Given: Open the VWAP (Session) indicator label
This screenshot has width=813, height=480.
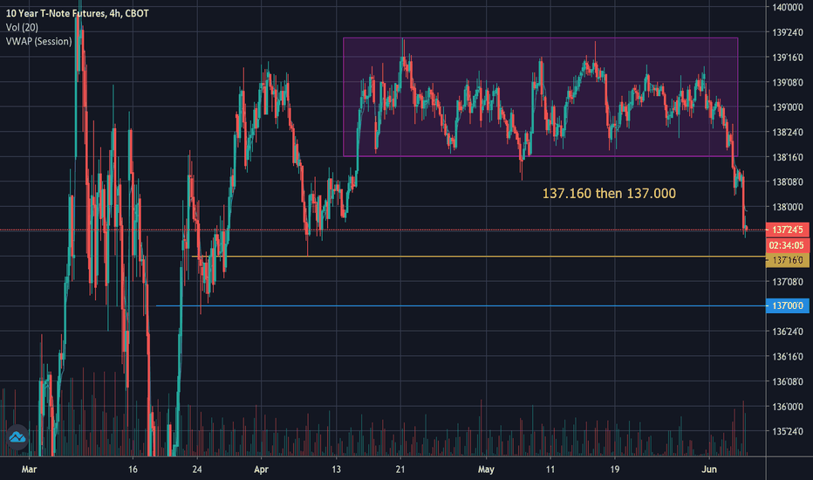Looking at the screenshot, I should point(39,42).
